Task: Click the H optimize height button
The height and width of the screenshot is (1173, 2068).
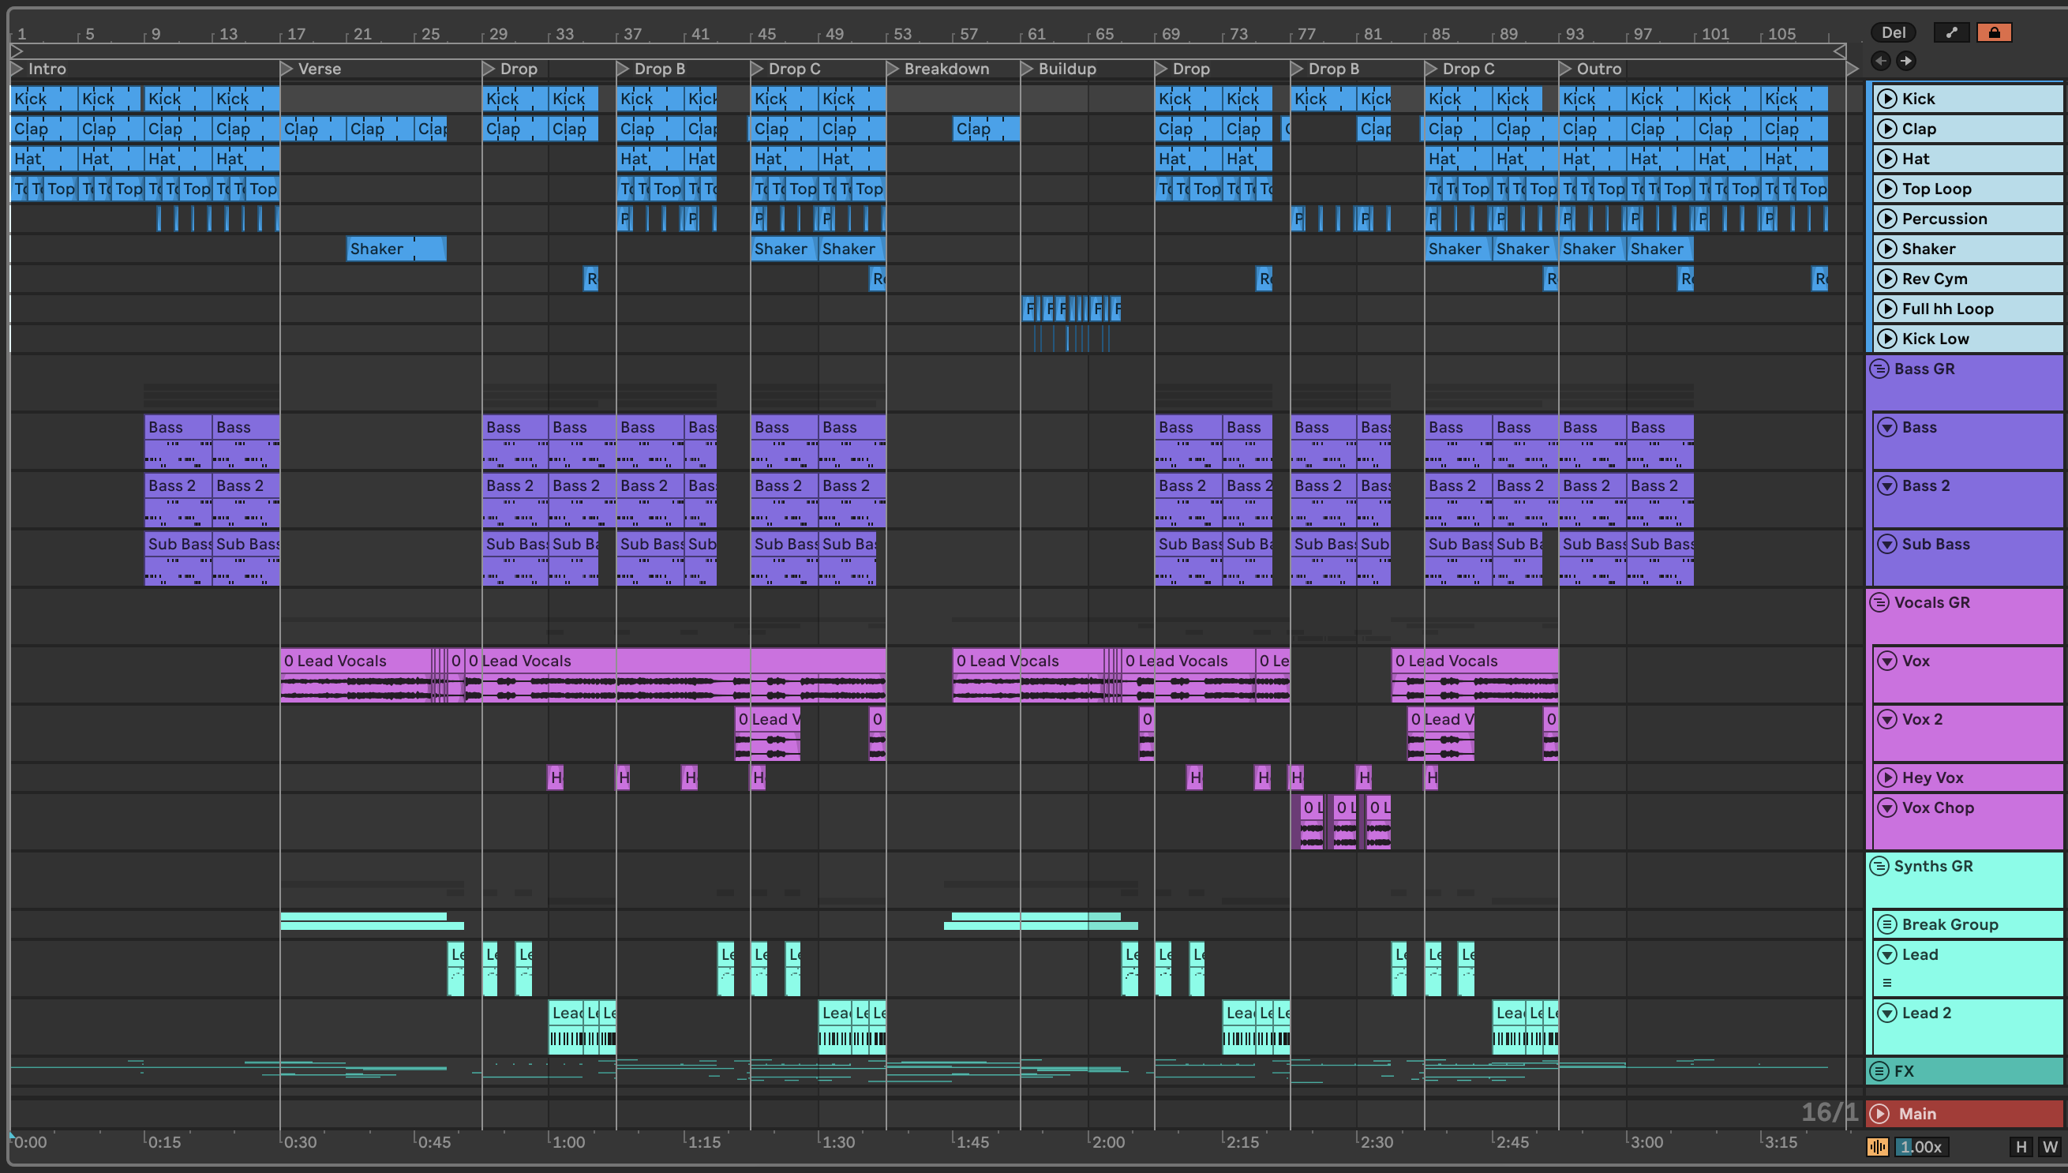Action: (x=2021, y=1146)
